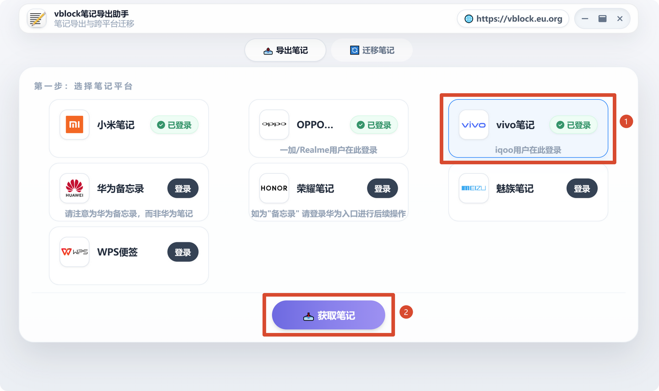Screen dimensions: 659x391
Task: Click the globe icon beside the URL
Action: 469,19
